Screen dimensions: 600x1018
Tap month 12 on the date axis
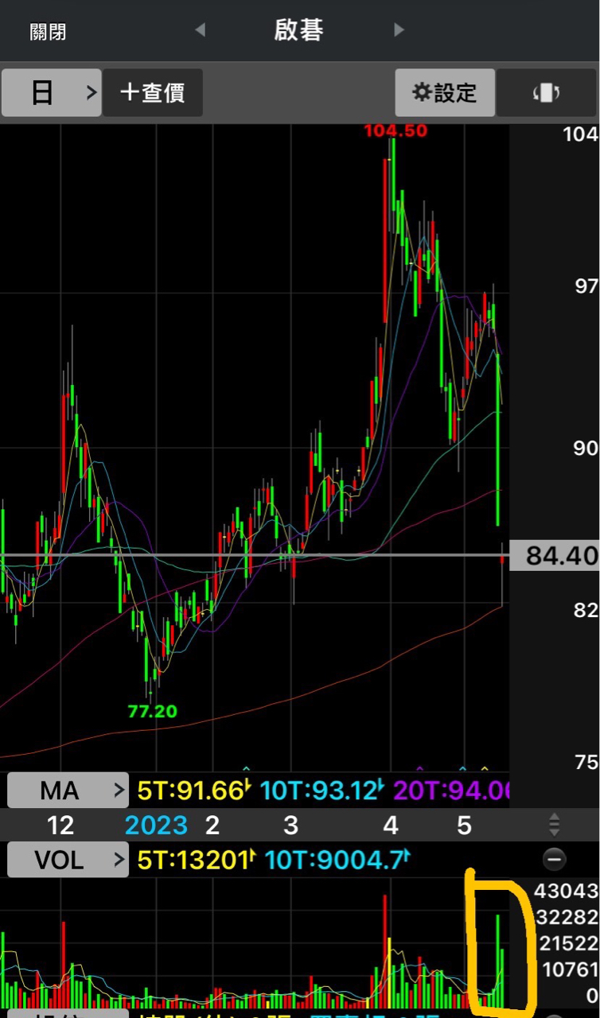[x=60, y=825]
